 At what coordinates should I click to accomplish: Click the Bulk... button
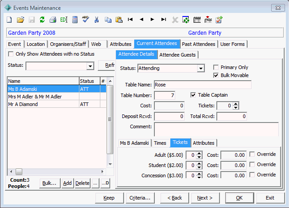[x=50, y=183]
